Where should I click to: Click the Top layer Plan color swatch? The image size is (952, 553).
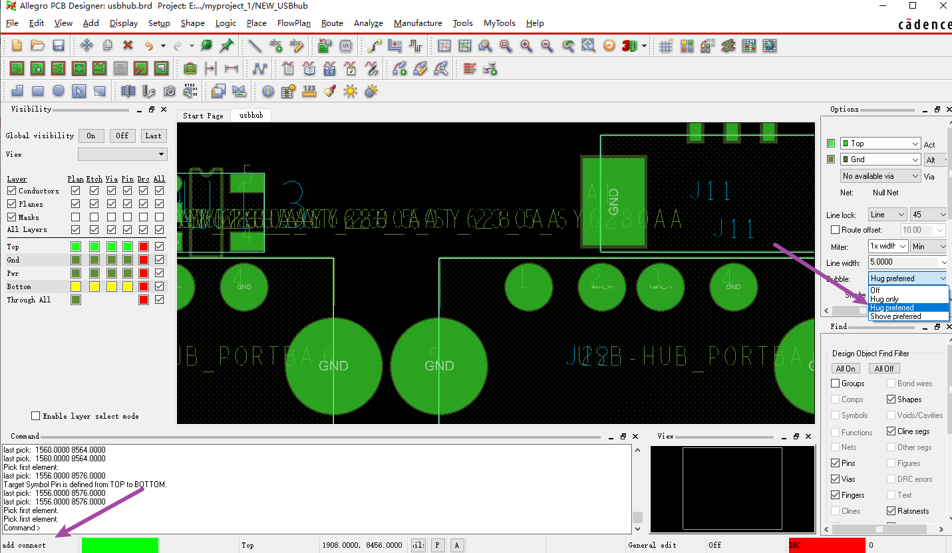pyautogui.click(x=75, y=247)
